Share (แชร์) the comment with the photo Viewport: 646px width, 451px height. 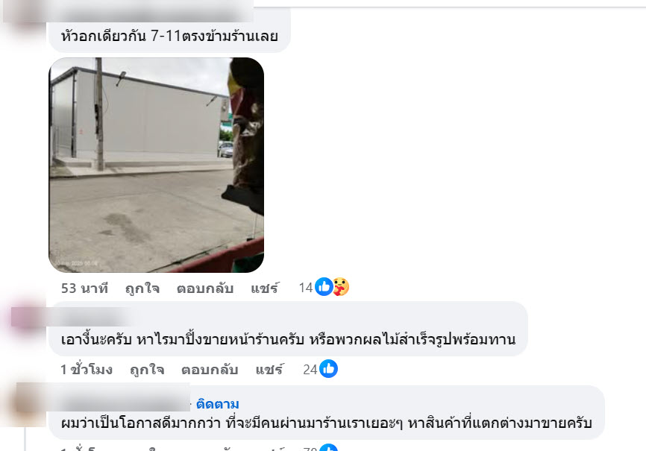[265, 288]
